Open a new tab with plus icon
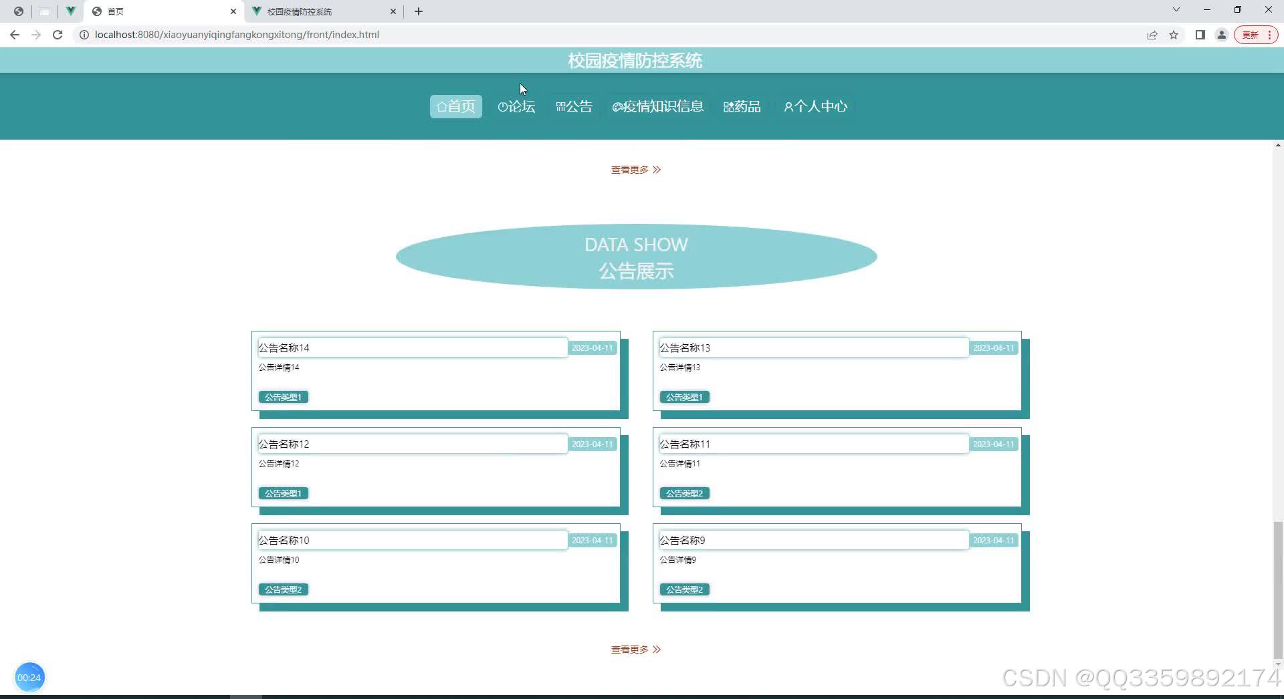This screenshot has width=1284, height=699. 419,11
